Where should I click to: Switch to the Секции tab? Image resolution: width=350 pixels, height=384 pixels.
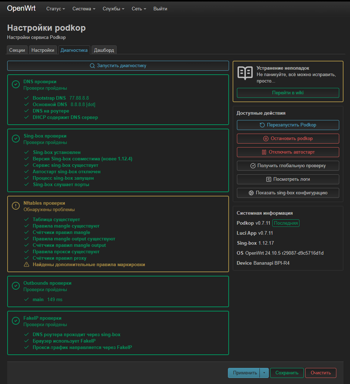[x=17, y=50]
